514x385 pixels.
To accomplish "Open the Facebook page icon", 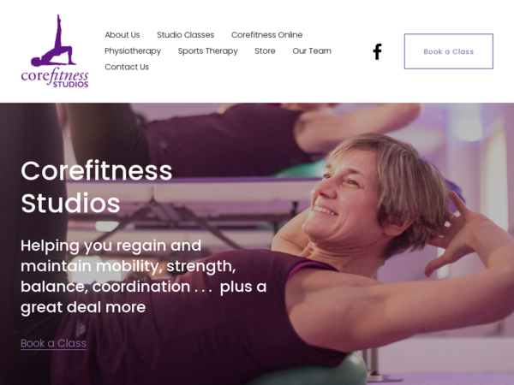I will pos(377,51).
